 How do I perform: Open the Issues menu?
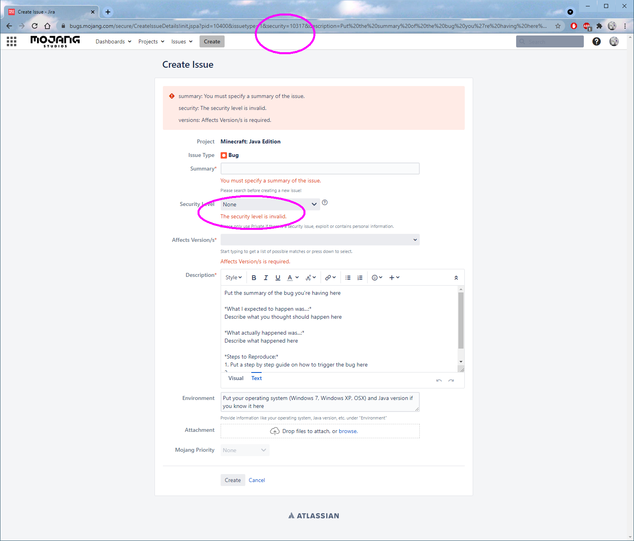[x=182, y=41]
